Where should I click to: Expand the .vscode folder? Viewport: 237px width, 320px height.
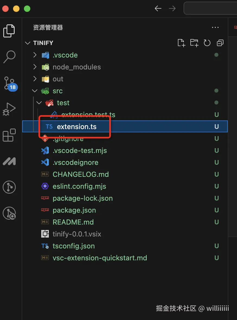[x=35, y=55]
